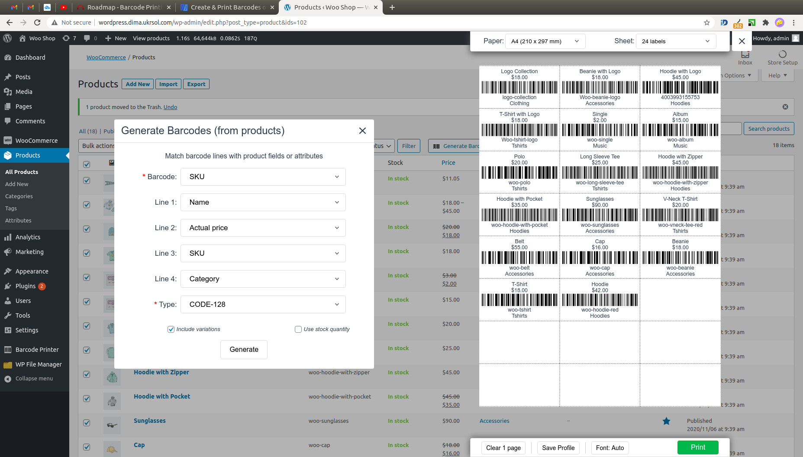Image resolution: width=803 pixels, height=457 pixels.
Task: Enable Use stock quantity checkbox
Action: coord(298,329)
